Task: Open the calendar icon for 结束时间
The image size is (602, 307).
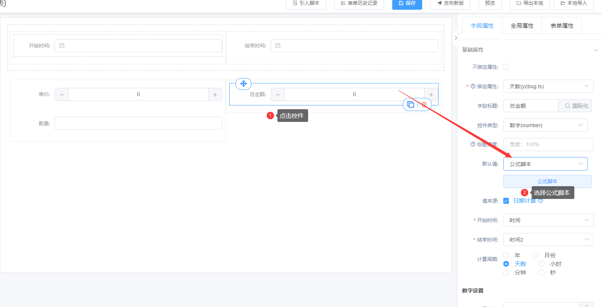Action: pos(278,46)
